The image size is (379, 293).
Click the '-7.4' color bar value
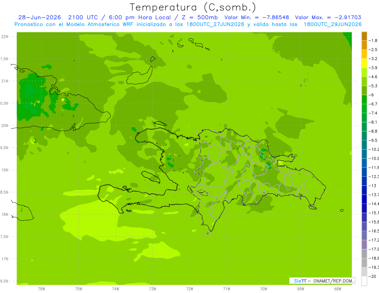coord(373,113)
